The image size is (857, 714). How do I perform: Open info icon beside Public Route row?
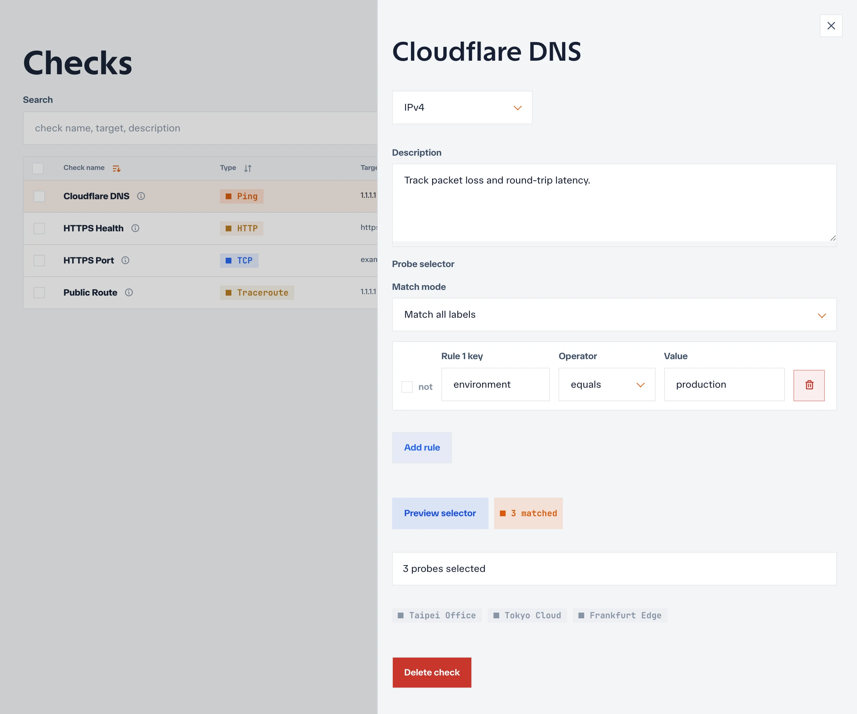(x=129, y=292)
